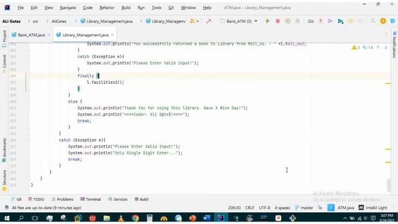398x224 pixels.
Task: Expand the user icon dropdown in toolbar
Action: 195,21
